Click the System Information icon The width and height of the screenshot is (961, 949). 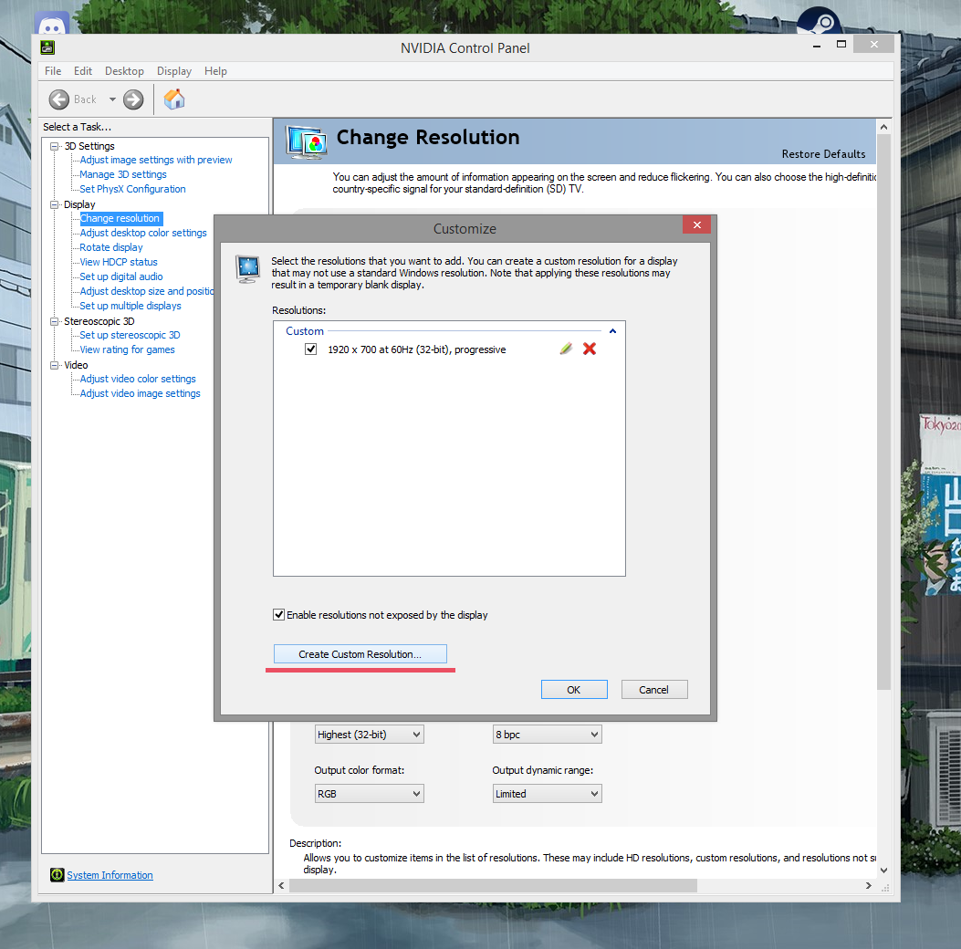tap(57, 875)
